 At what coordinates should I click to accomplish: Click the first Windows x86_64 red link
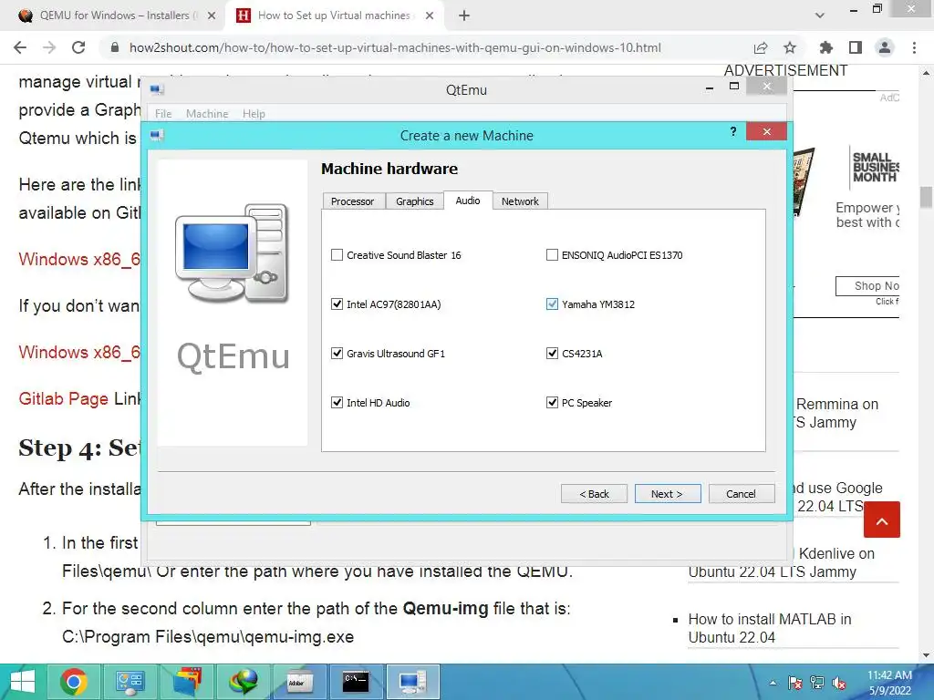[x=79, y=259]
